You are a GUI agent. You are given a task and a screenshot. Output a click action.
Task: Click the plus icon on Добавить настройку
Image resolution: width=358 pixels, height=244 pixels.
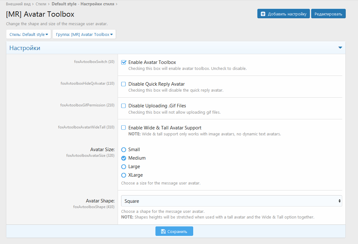pyautogui.click(x=263, y=14)
